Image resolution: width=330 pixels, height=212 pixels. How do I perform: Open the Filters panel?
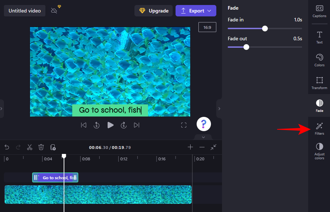(319, 128)
